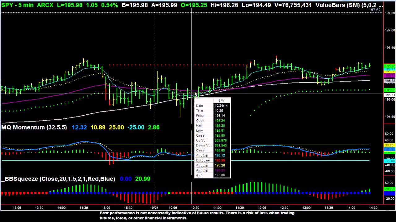Screen dimensions: 396x222
Task: Select the AvgExp 195.20 row in data box
Action: coord(213,165)
